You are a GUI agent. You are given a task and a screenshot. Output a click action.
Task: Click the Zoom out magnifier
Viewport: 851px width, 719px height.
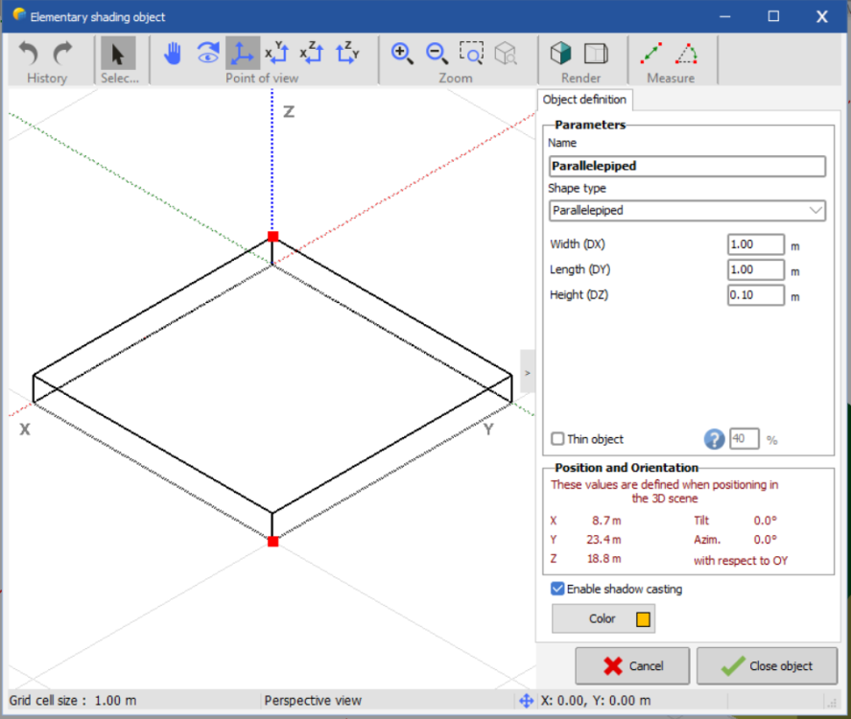(437, 54)
